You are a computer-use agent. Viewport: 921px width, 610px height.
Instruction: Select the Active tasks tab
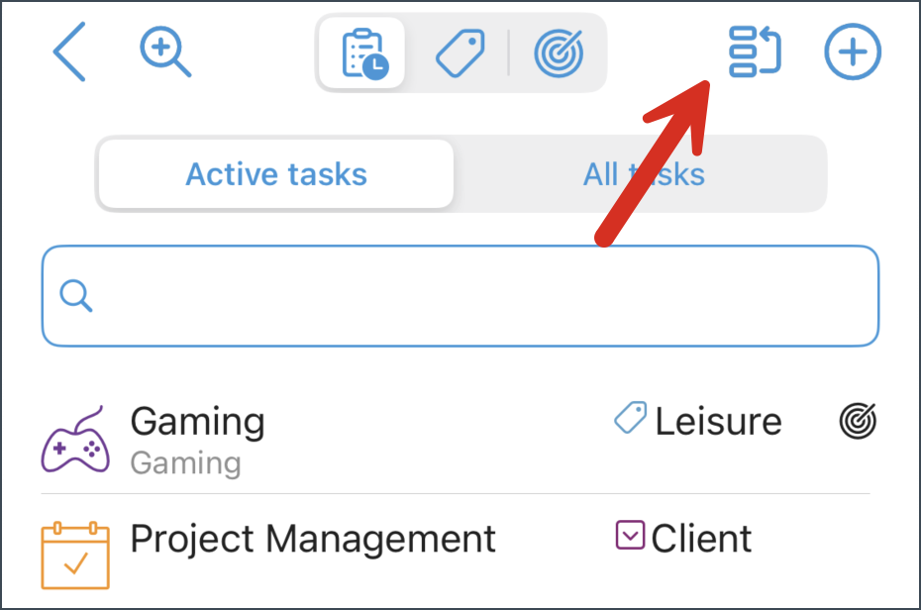coord(275,174)
